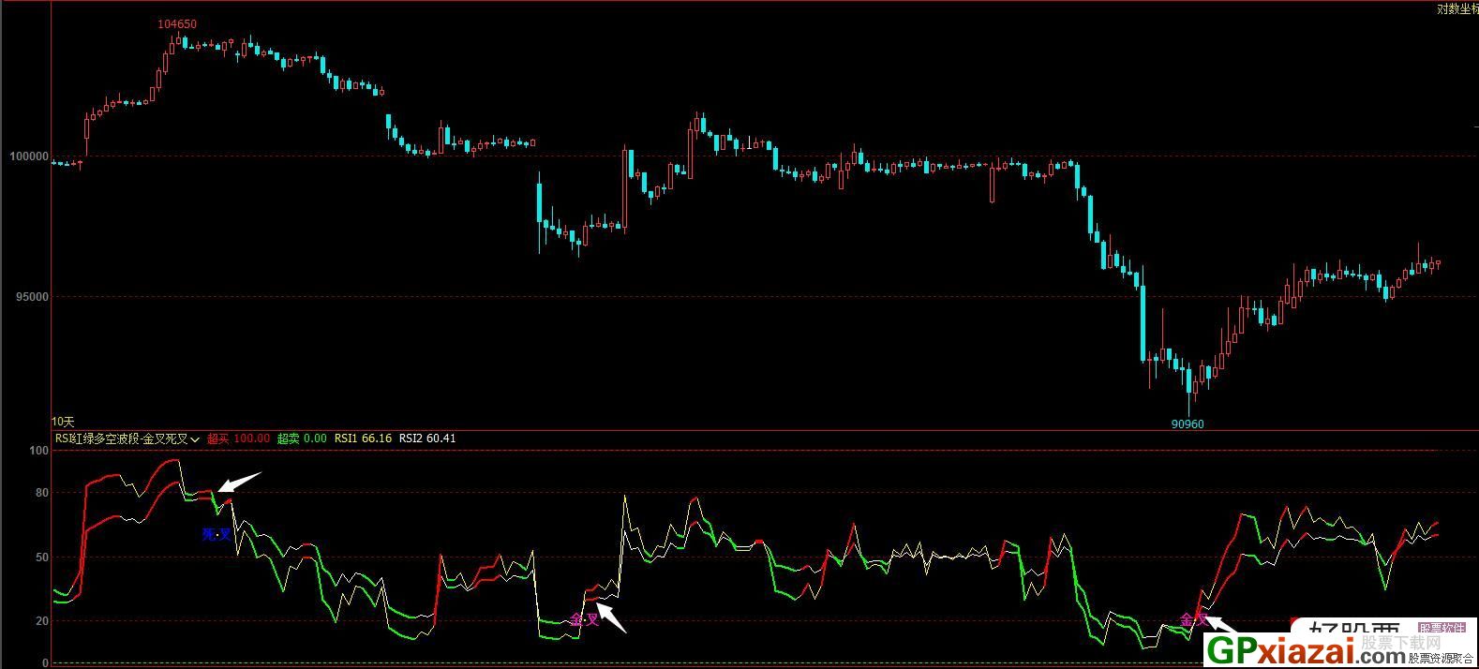Image resolution: width=1479 pixels, height=669 pixels.
Task: Expand the RSI indicator name dropdown chevron
Action: click(195, 439)
